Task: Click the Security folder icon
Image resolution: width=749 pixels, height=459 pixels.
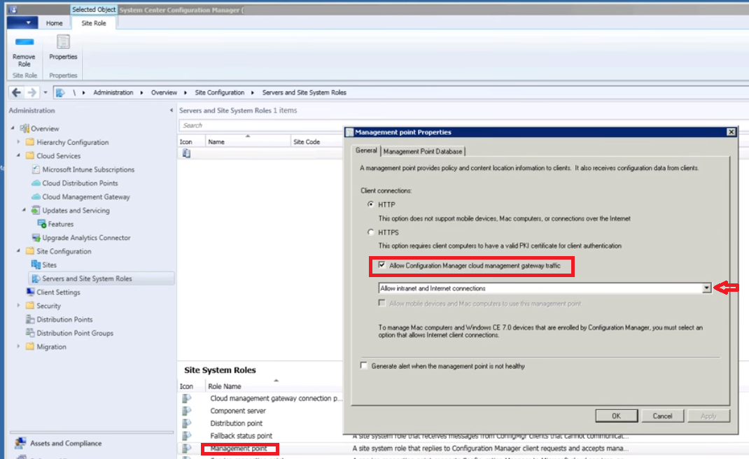Action: click(30, 306)
